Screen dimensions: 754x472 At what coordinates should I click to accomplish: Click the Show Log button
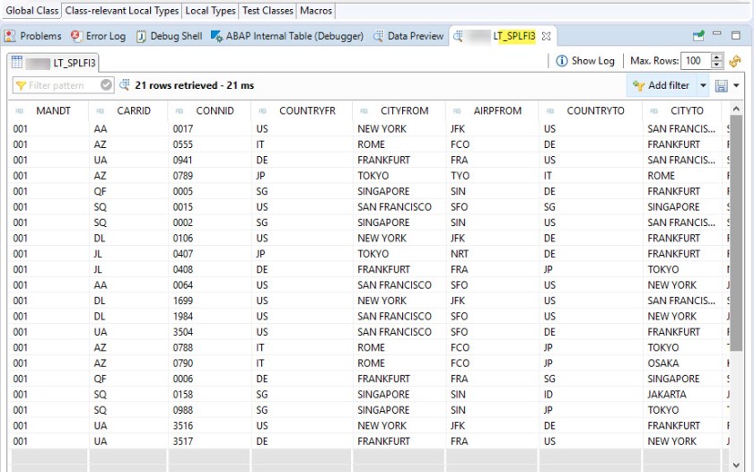click(585, 61)
